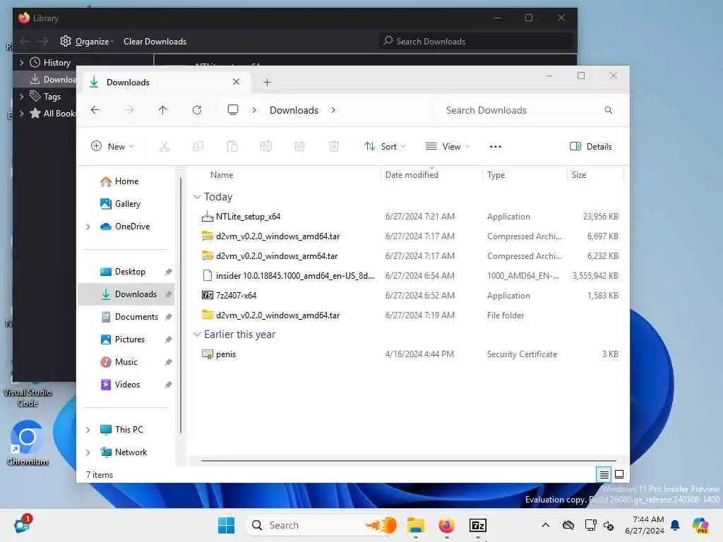Open Firefox from the taskbar
723x542 pixels.
coord(446,525)
